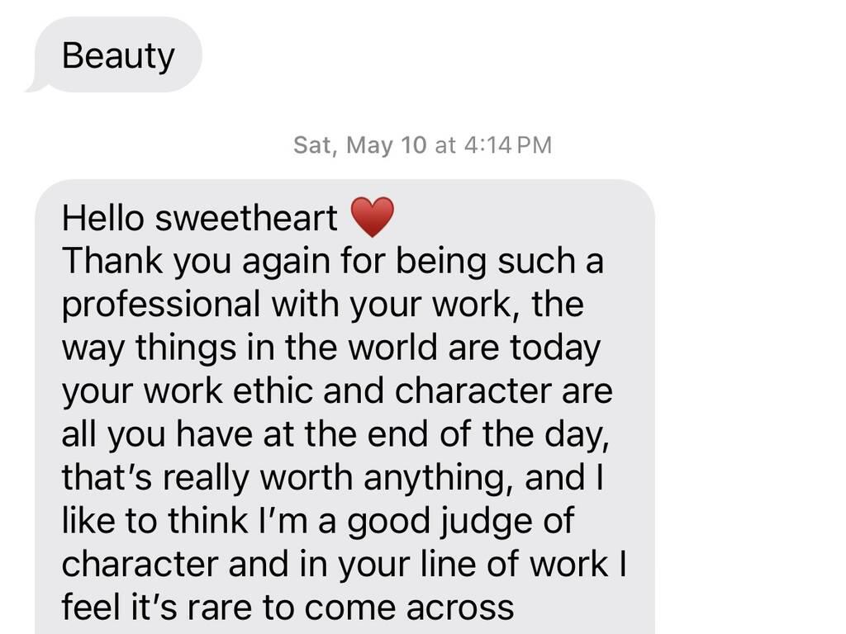Tap the word "sweetheart" in the message
This screenshot has height=634, width=846.
(x=246, y=219)
